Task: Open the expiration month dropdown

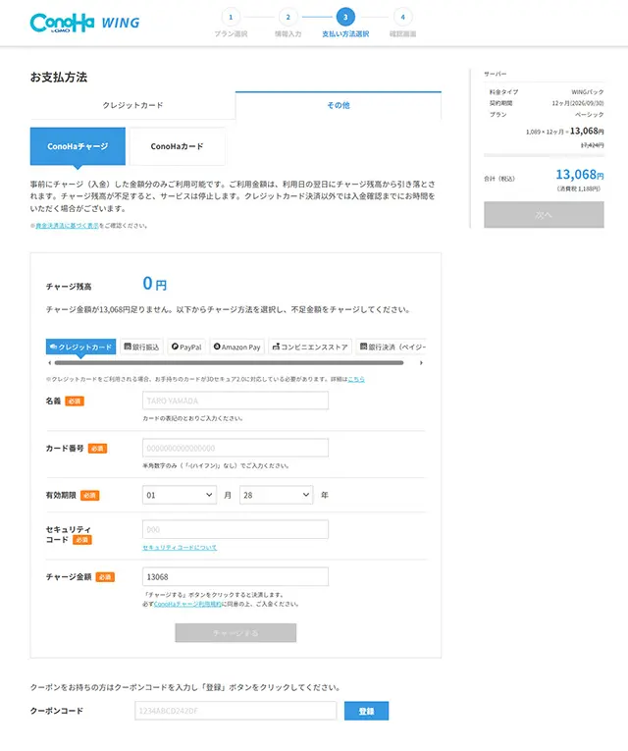Action: pyautogui.click(x=179, y=495)
